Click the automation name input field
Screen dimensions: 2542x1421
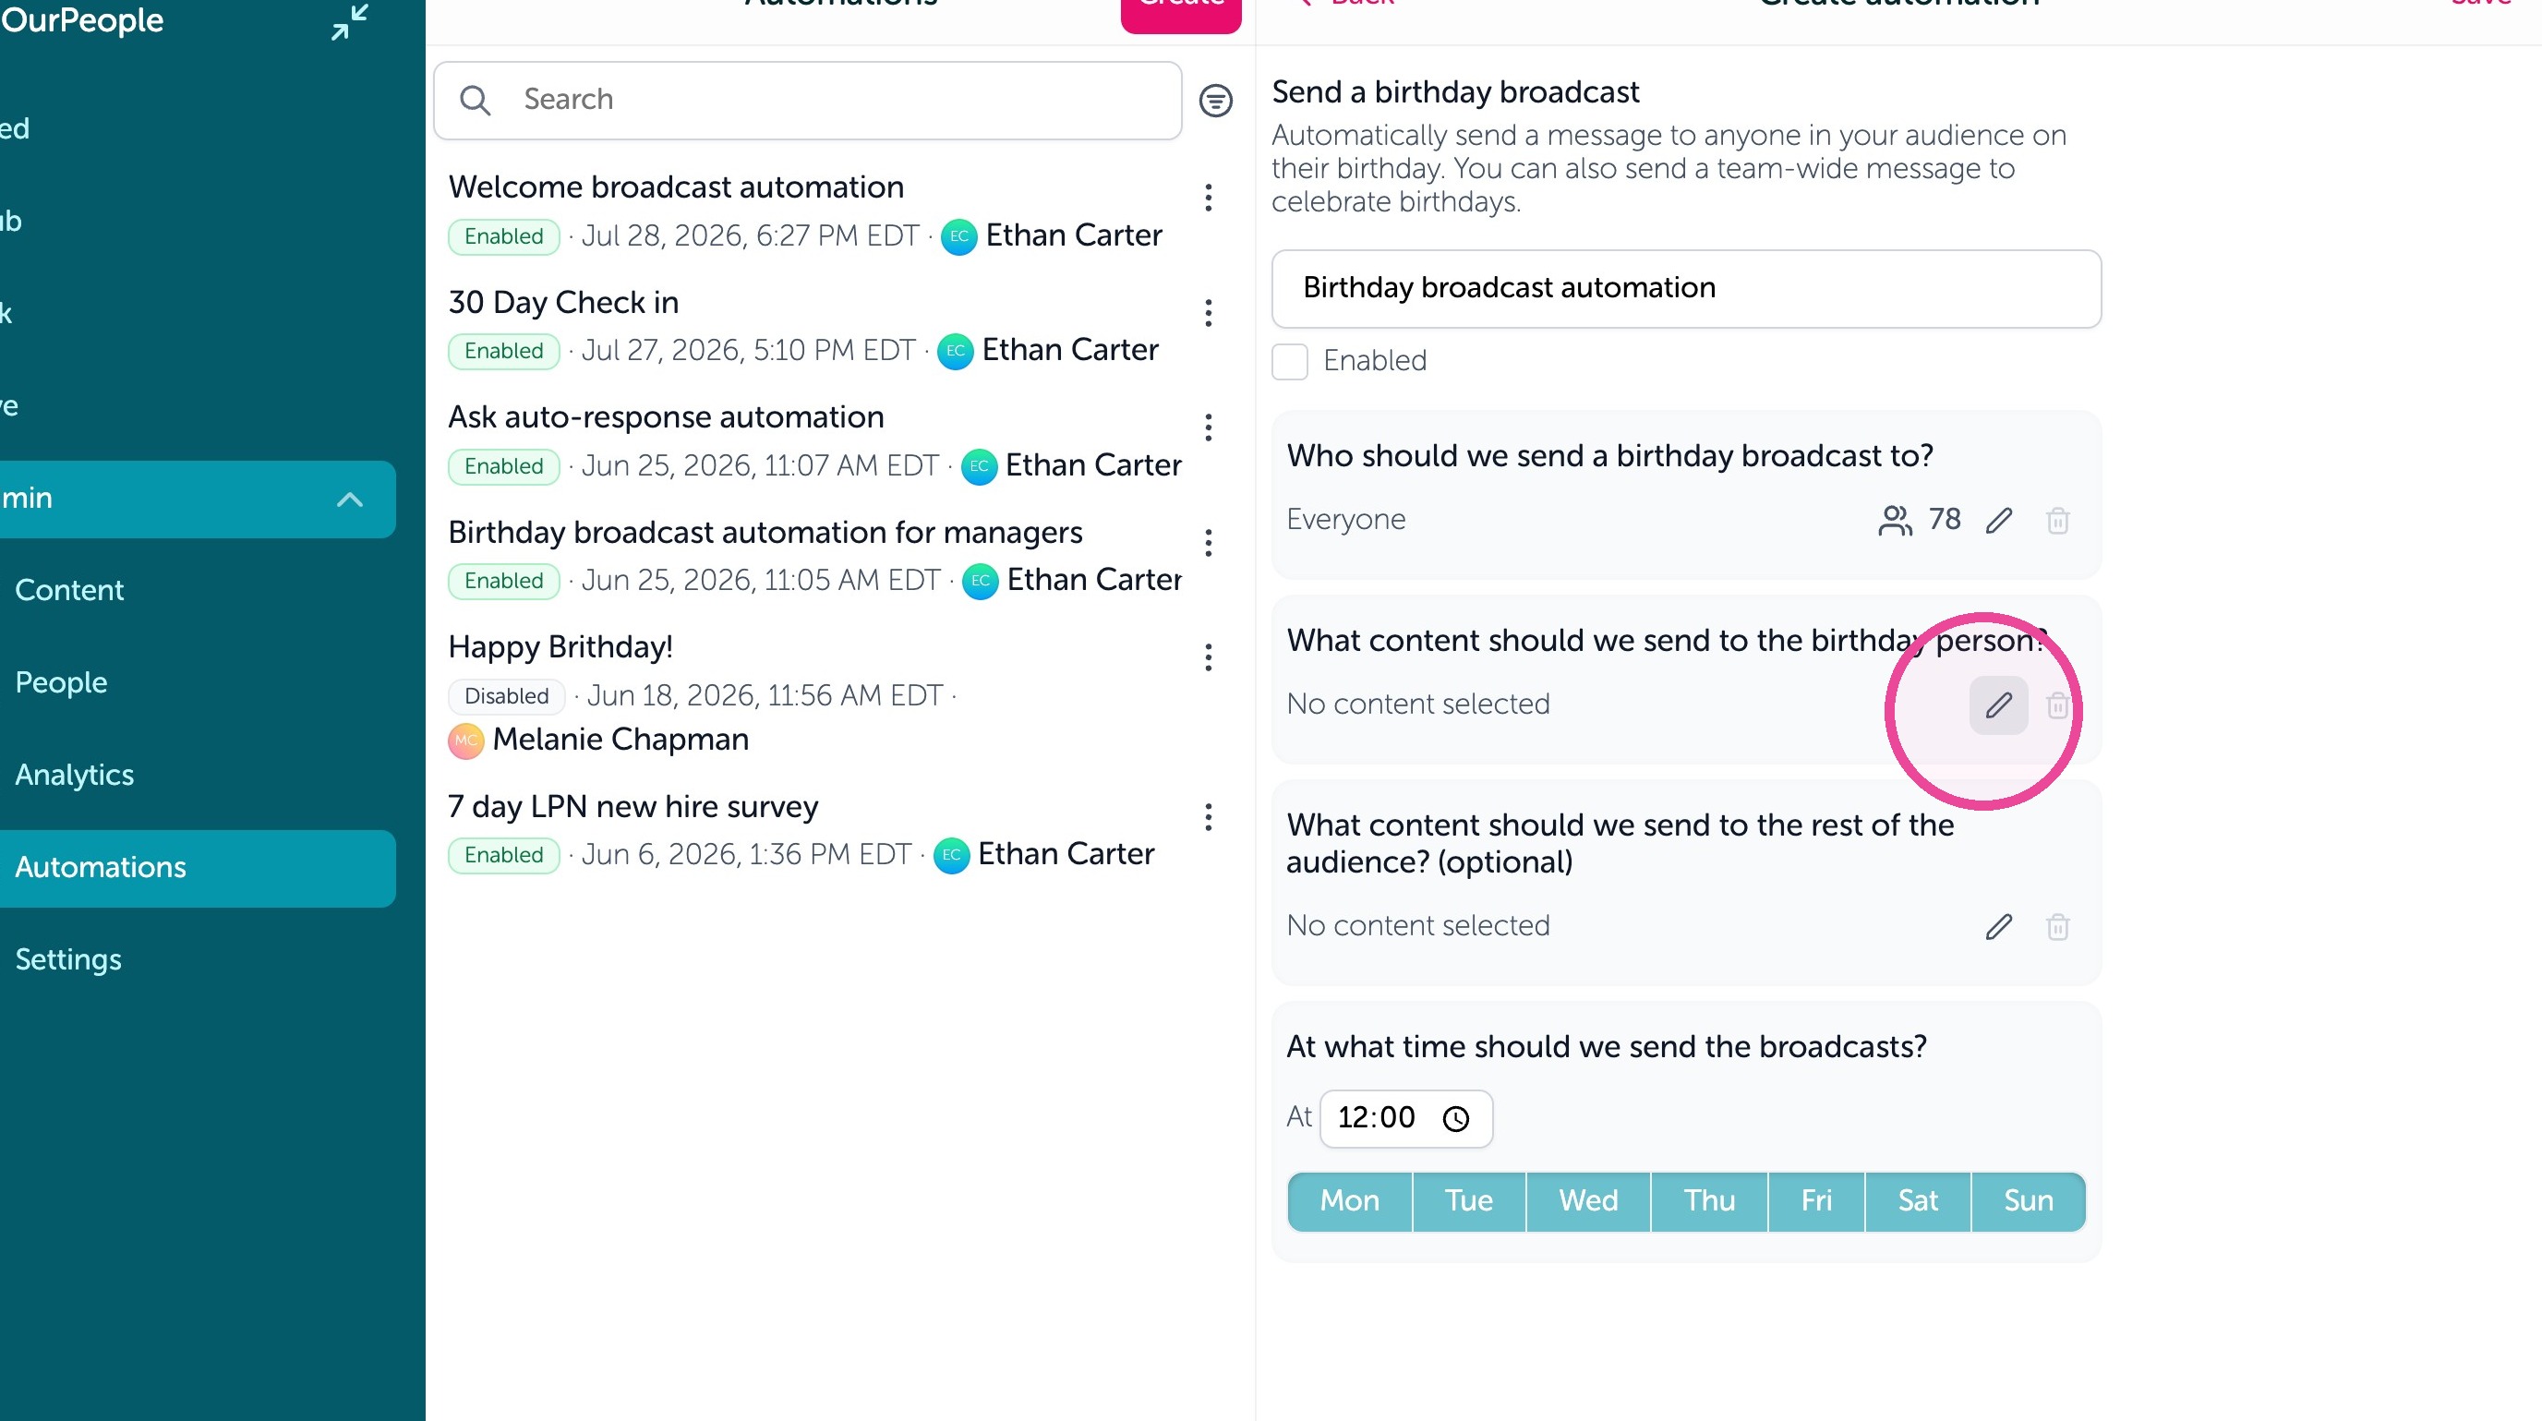click(x=1685, y=288)
